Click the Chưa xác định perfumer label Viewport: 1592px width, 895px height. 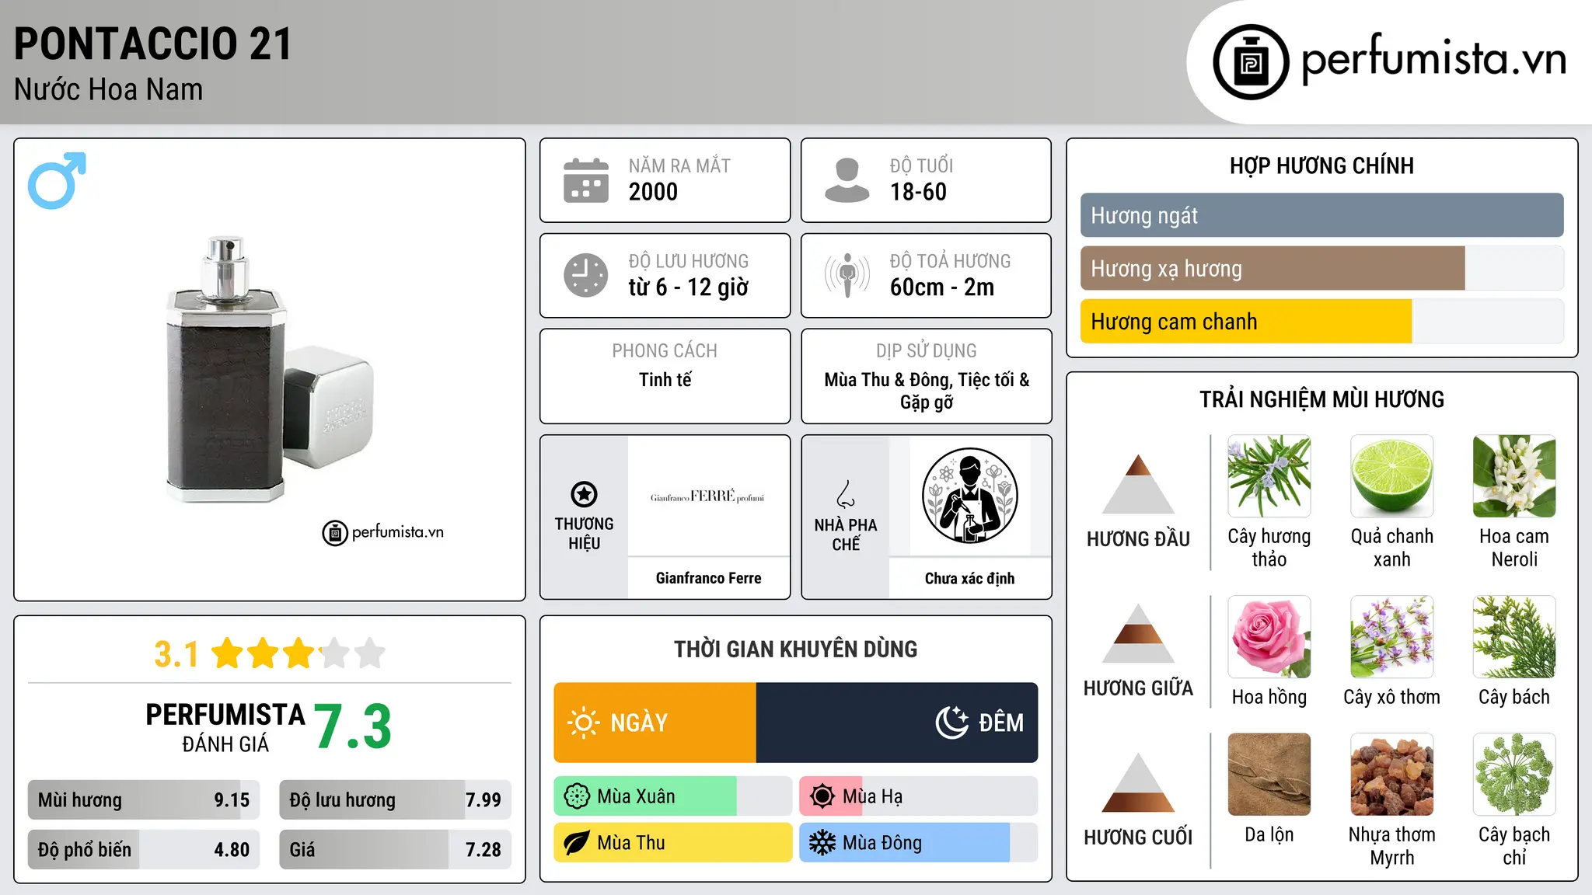969,578
